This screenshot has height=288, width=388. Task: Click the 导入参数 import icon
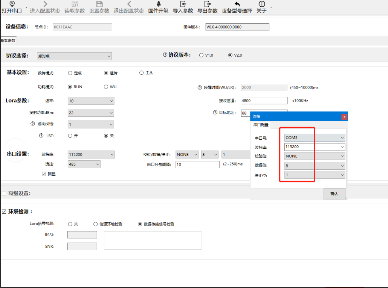click(183, 4)
